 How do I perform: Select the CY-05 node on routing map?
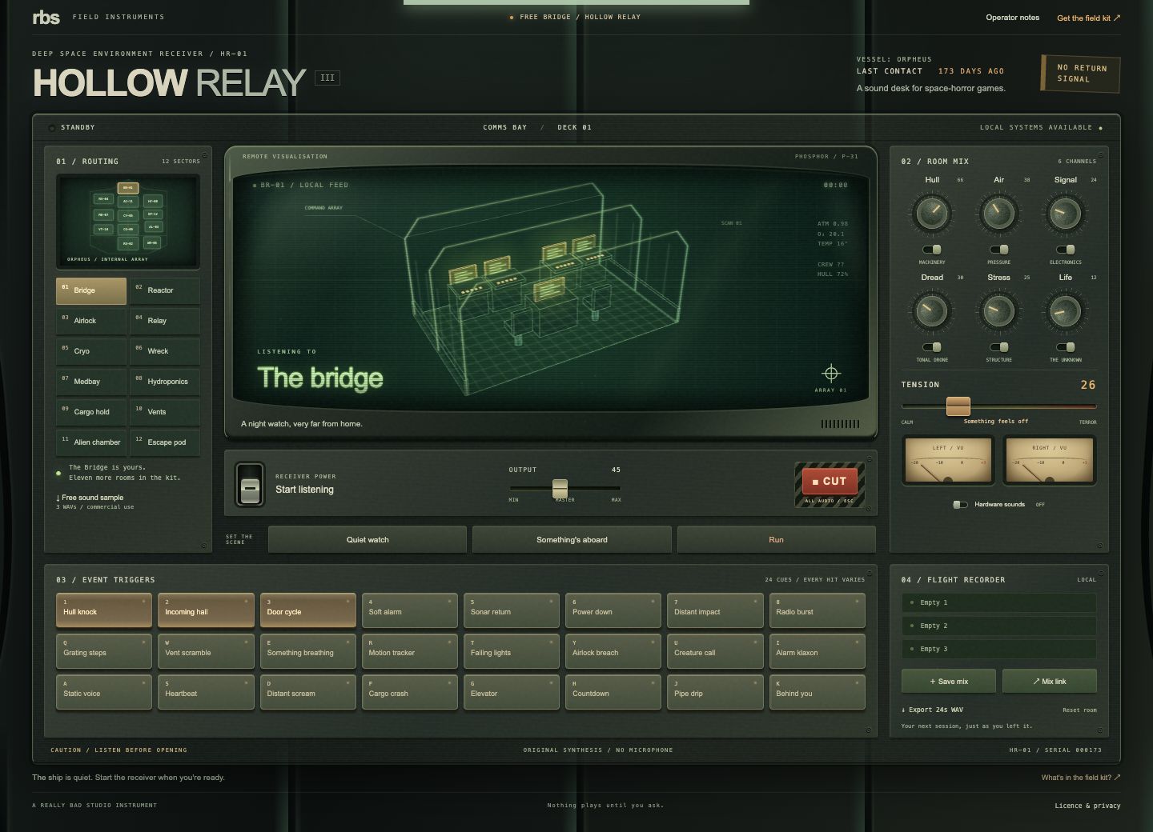[x=128, y=216]
